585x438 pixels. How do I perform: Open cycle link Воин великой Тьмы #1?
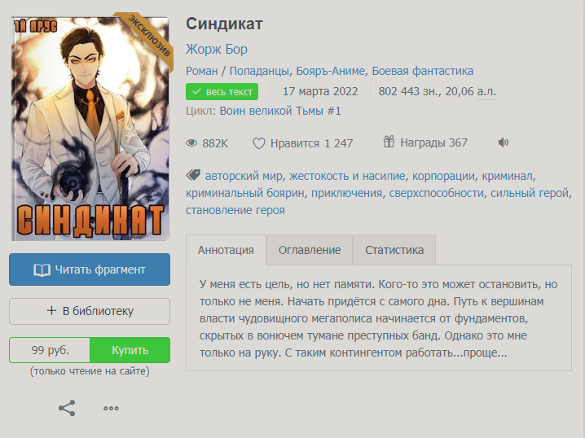(280, 111)
